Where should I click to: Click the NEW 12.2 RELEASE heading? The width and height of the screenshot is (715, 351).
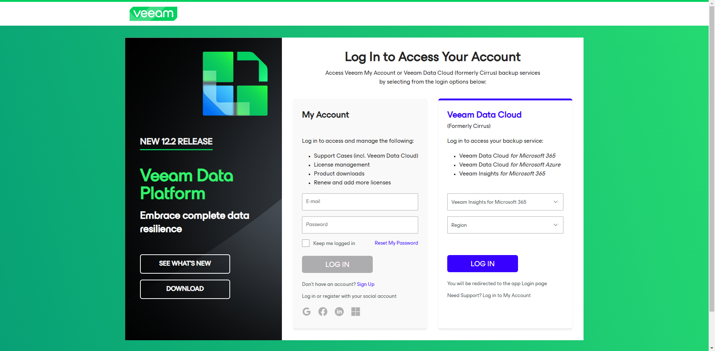(176, 142)
